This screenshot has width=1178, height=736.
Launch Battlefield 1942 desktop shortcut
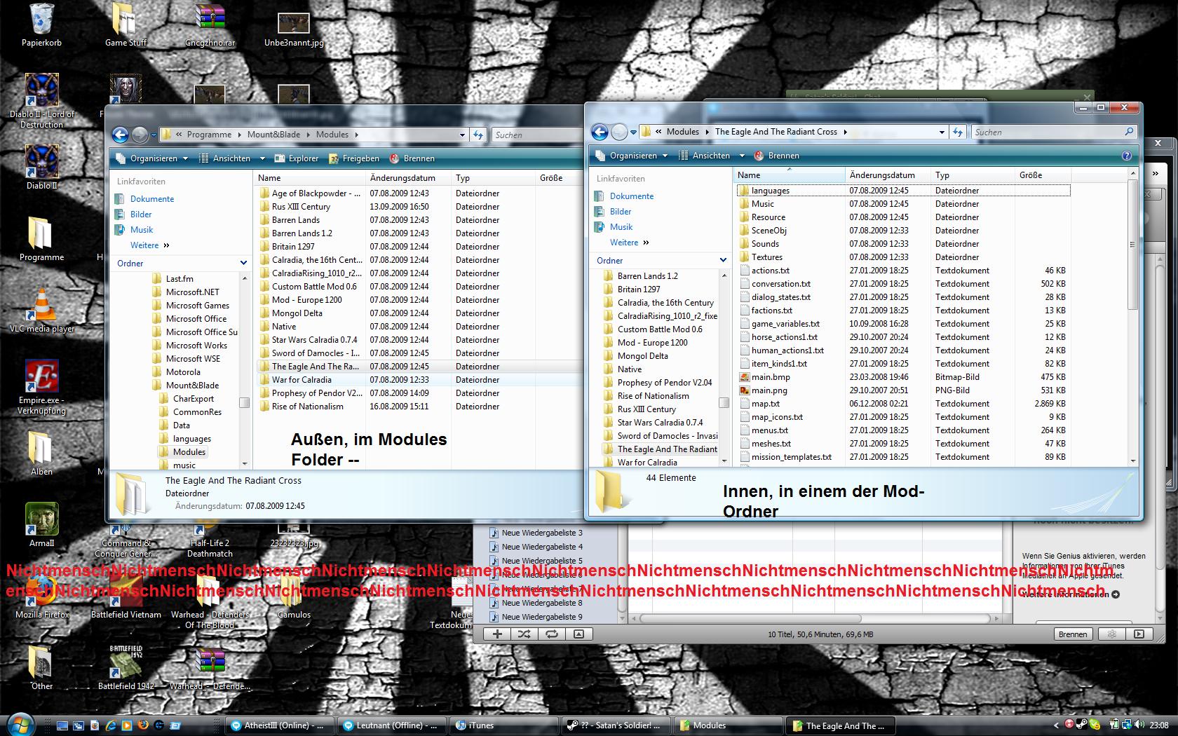126,667
